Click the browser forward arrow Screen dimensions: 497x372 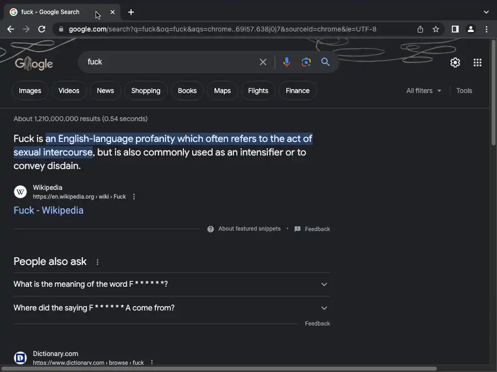(26, 29)
